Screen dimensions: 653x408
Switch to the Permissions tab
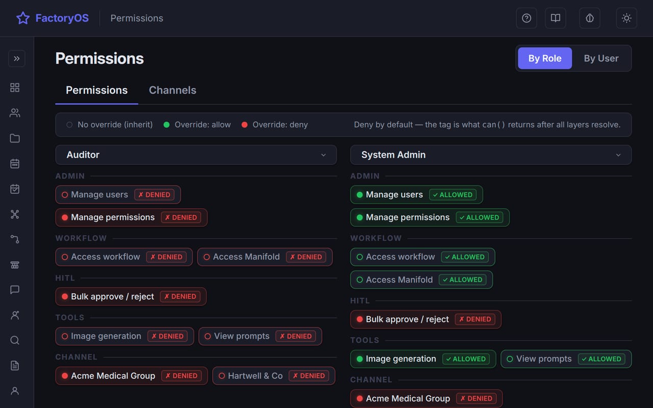click(x=97, y=90)
